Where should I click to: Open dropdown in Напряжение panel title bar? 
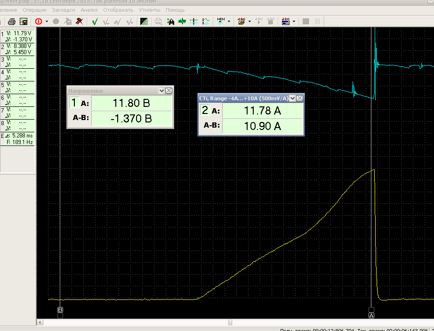tap(162, 91)
